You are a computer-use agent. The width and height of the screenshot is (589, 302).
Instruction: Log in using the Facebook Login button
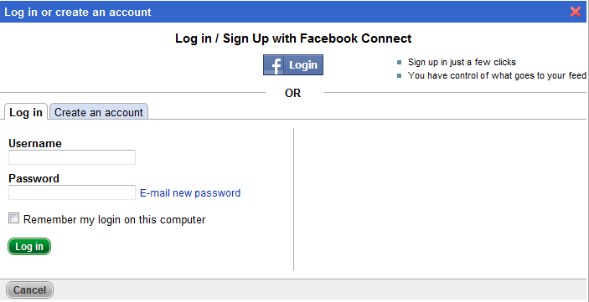(293, 65)
